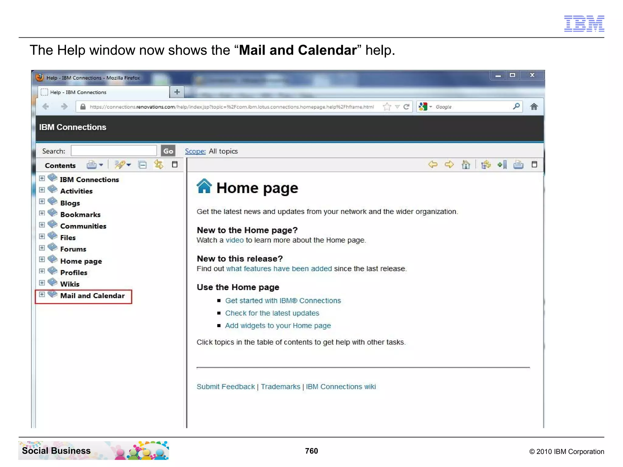The image size is (623, 467).
Task: Expand the Blogs tree node
Action: [42, 201]
